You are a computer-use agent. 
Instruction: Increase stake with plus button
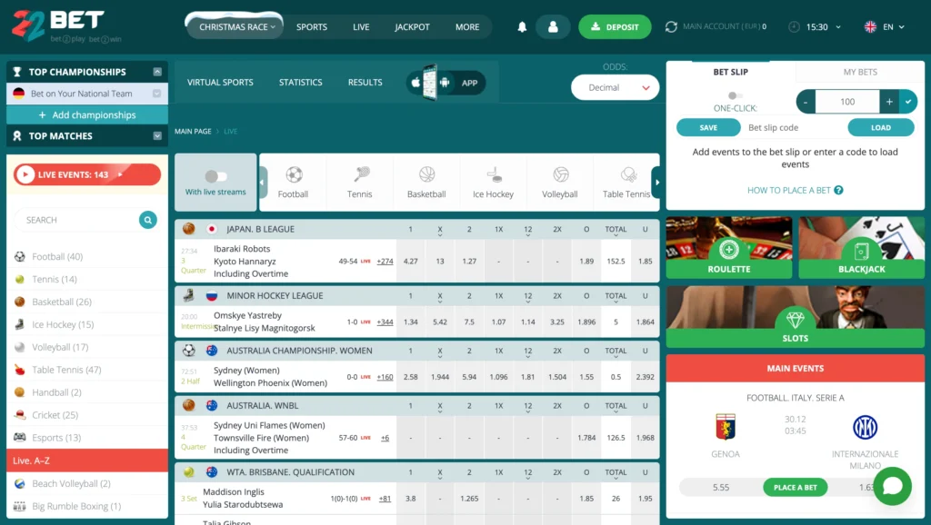889,102
